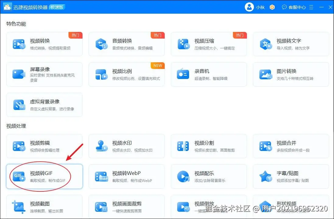The width and height of the screenshot is (334, 219).
Task: Select the 音频转换 audio convert icon
Action: pyautogui.click(x=101, y=44)
